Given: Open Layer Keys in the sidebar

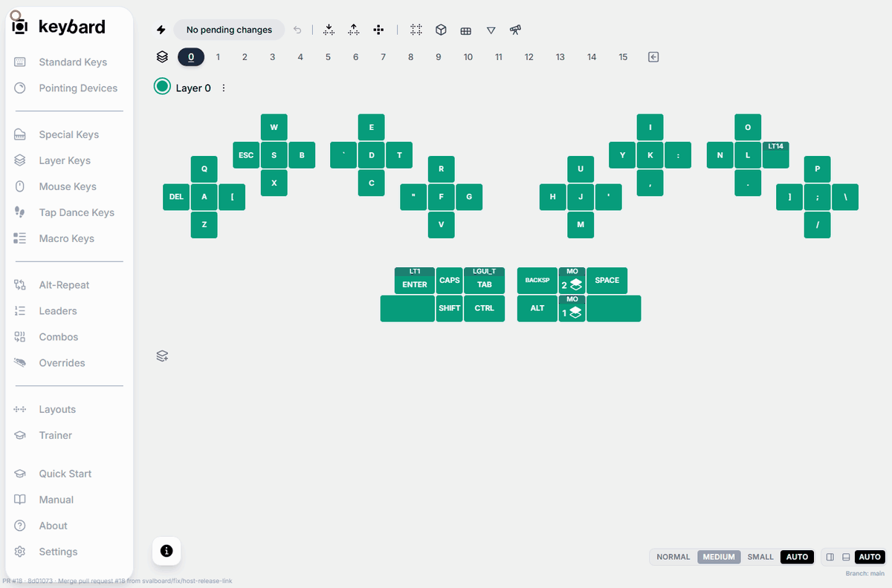Looking at the screenshot, I should pos(66,160).
